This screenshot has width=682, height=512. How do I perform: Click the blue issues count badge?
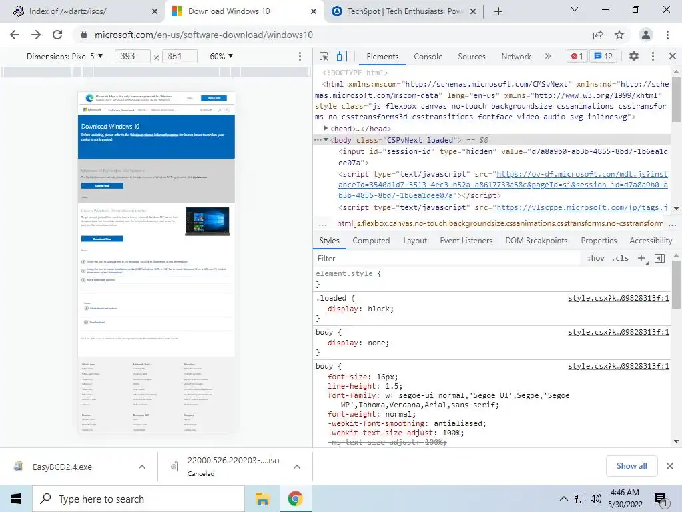(x=603, y=56)
